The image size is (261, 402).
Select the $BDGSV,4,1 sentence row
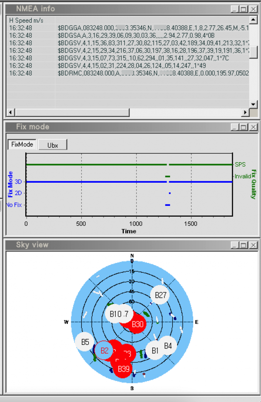(128, 43)
